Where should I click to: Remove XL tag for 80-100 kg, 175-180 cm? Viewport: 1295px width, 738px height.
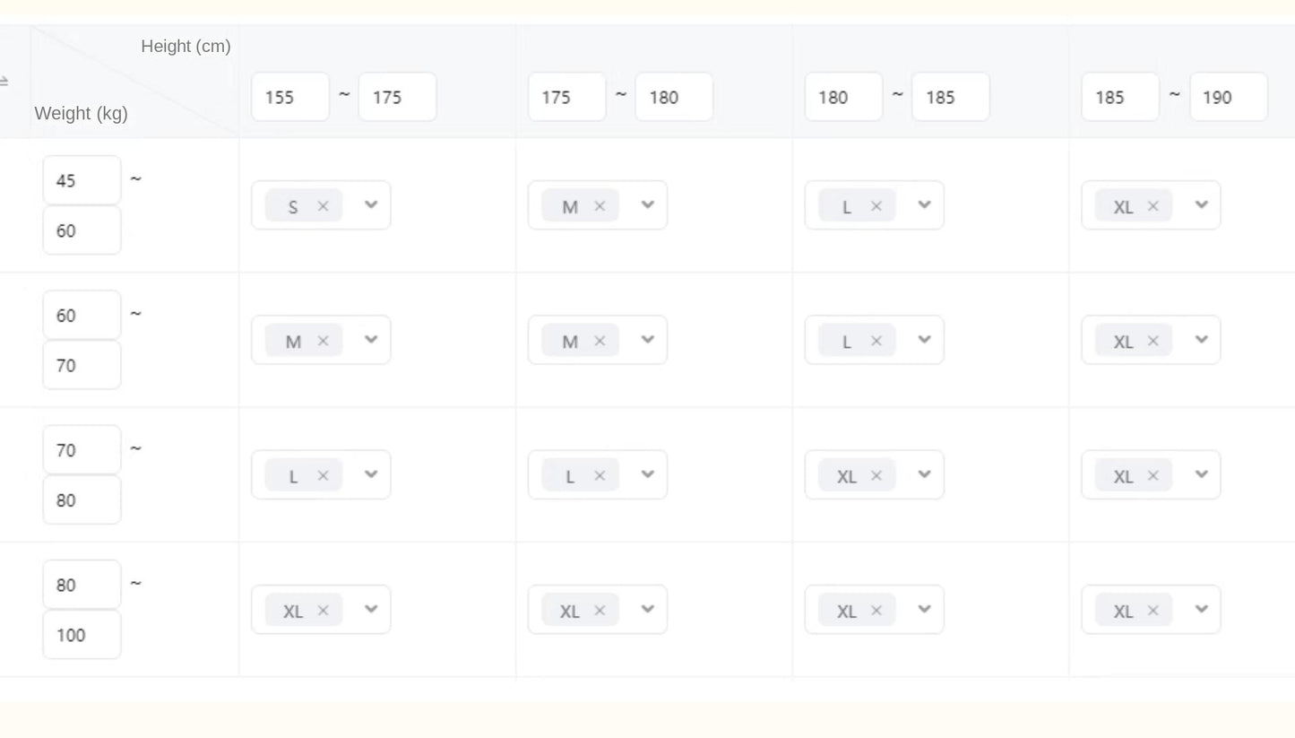[600, 611]
